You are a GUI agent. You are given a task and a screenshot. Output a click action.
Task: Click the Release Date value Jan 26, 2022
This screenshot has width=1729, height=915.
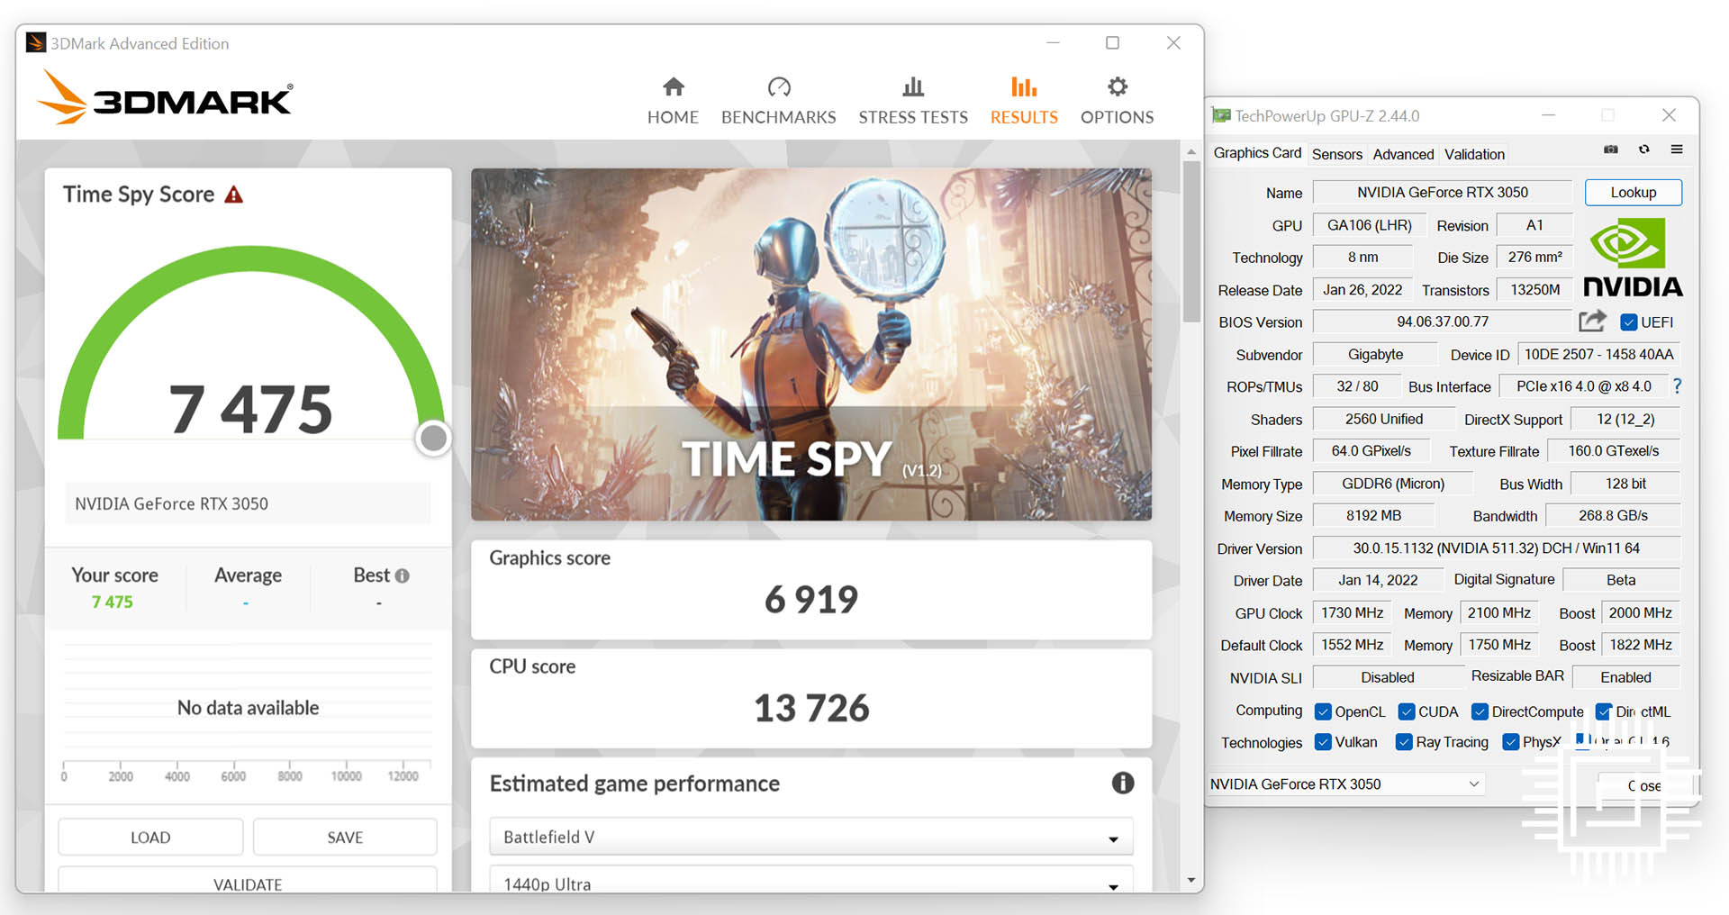click(1362, 289)
